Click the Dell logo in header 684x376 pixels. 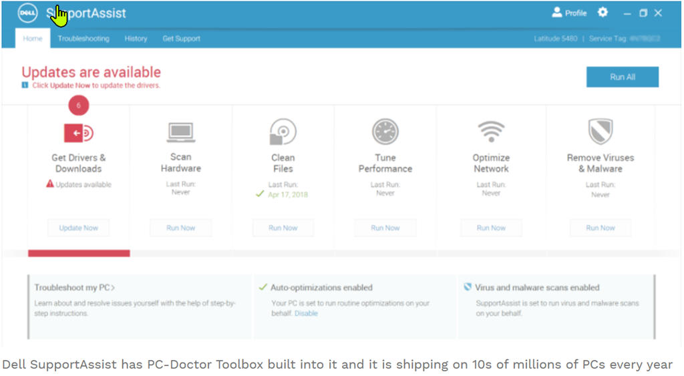[28, 13]
